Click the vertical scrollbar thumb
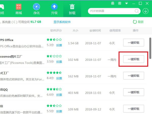This screenshot has height=114, width=152. [x=150, y=48]
